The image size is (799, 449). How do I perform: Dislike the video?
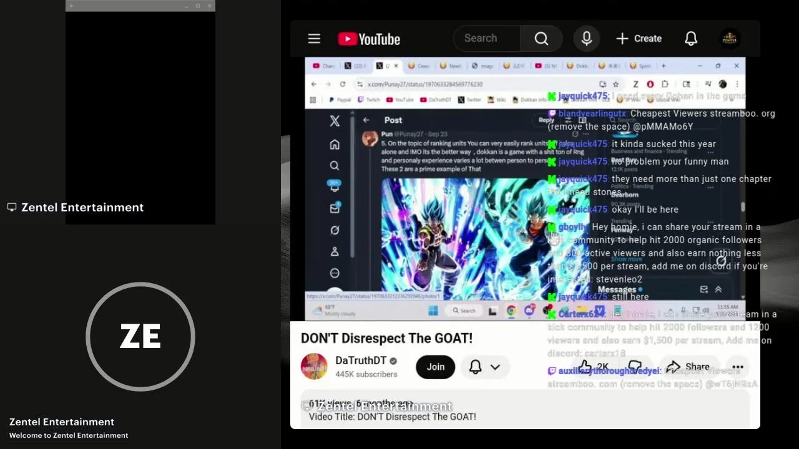pos(635,367)
